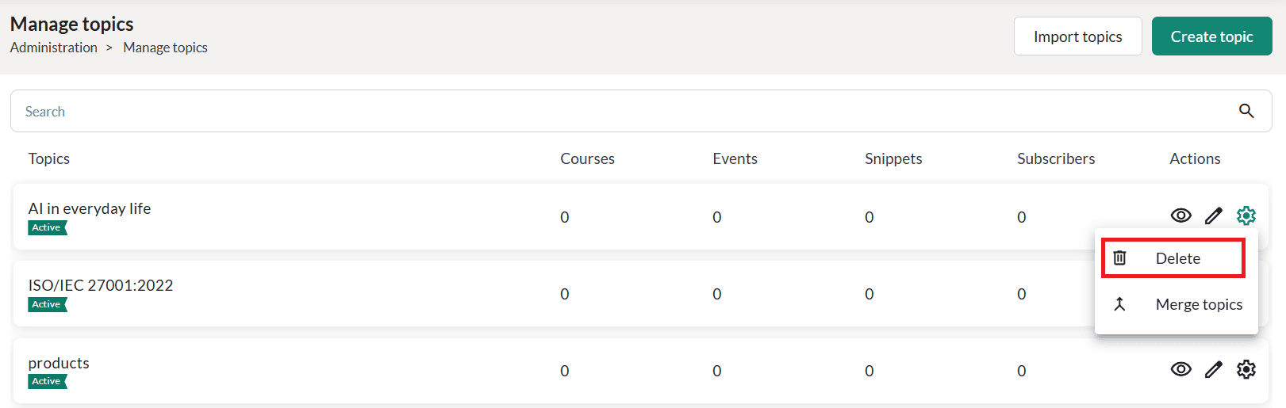Edit the 'products' topic with pencil icon
1286x408 pixels.
click(1214, 369)
